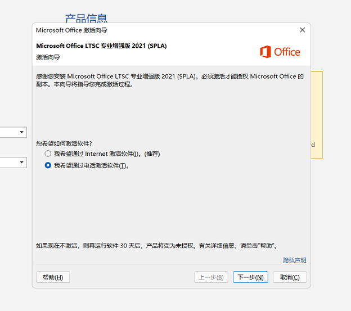This screenshot has width=351, height=311.
Task: Select the phone activation radio button
Action: pos(48,165)
